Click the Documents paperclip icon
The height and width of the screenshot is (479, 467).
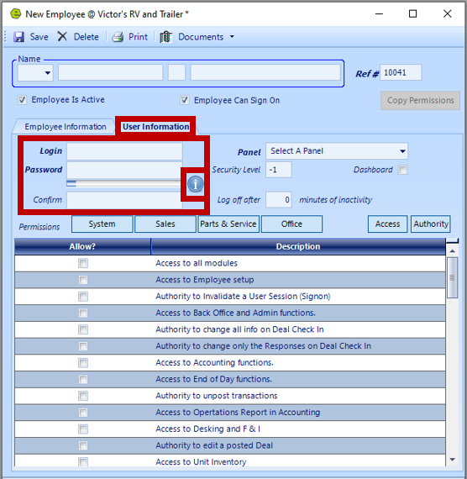(165, 37)
